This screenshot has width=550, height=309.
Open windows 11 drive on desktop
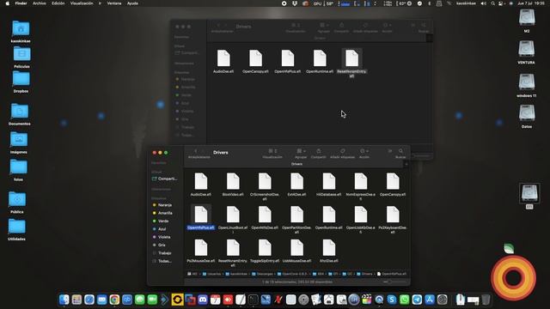527,85
